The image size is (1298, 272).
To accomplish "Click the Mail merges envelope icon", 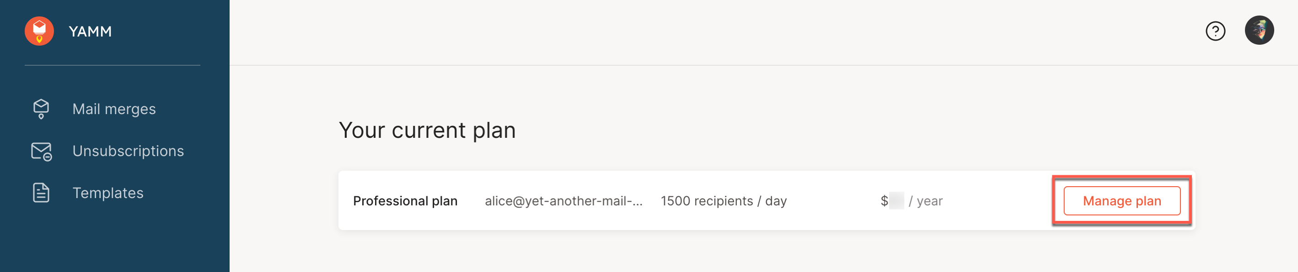I will tap(41, 109).
